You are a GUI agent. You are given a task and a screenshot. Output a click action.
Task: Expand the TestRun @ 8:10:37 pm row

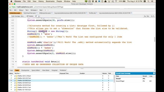[x=15, y=78]
